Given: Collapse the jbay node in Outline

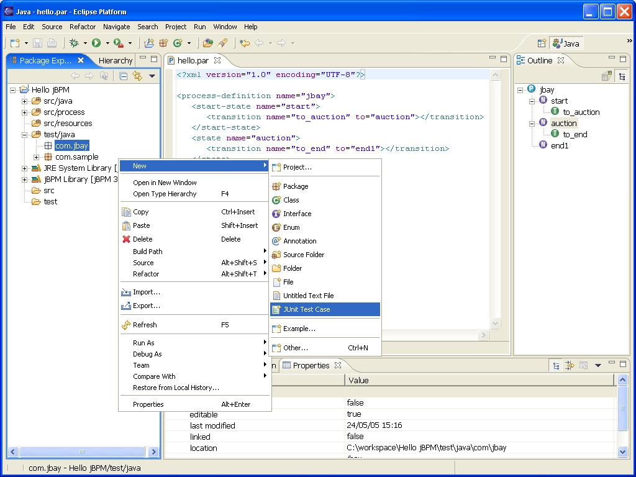Looking at the screenshot, I should [x=520, y=90].
